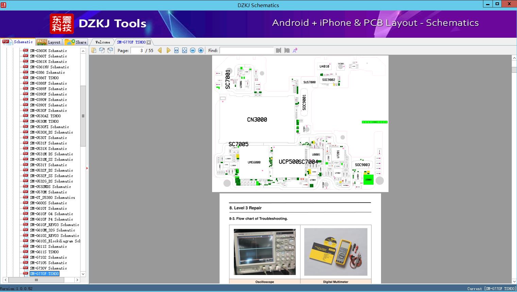The height and width of the screenshot is (292, 517).
Task: Click the fit page width icon
Action: point(176,50)
